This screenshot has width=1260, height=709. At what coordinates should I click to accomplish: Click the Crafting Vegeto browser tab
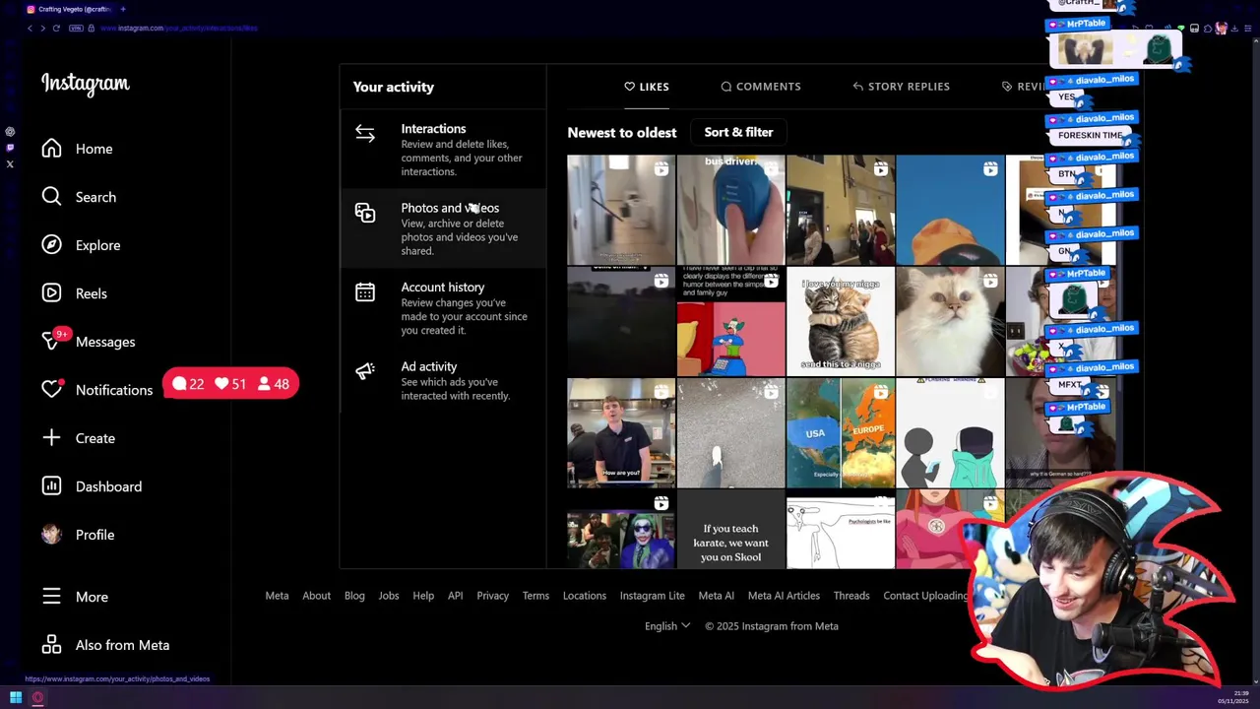(69, 9)
